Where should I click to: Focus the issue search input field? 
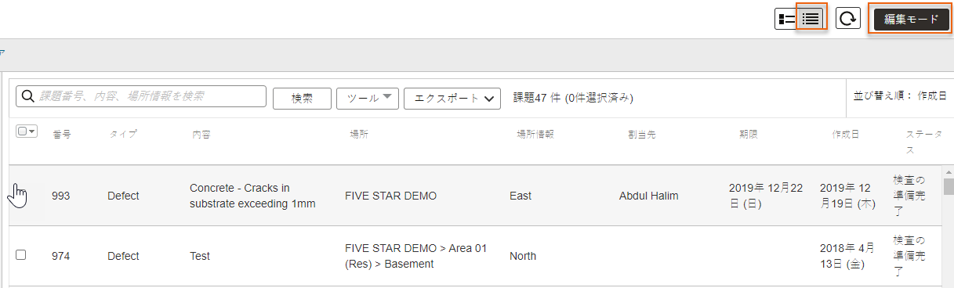[141, 96]
